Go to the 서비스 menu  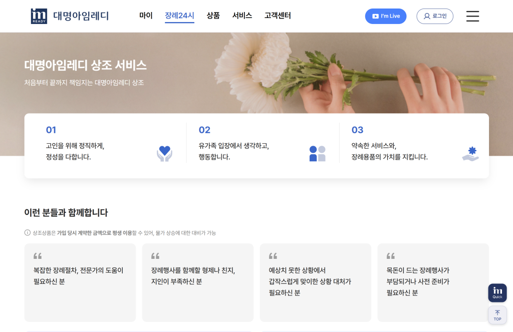(242, 16)
